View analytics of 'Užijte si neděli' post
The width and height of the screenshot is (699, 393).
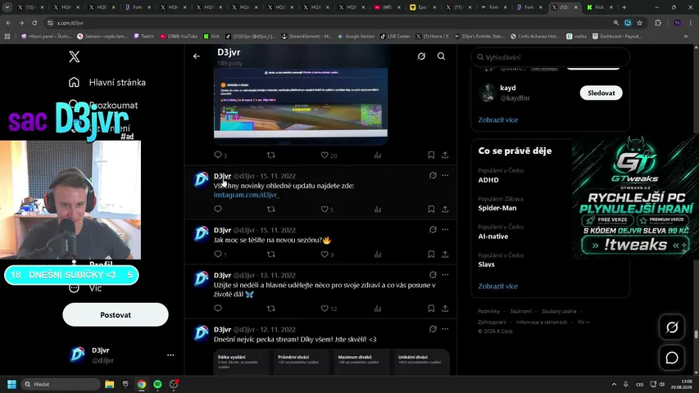pyautogui.click(x=378, y=308)
